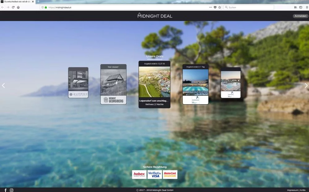Reload the page with browser refresh icon
The height and width of the screenshot is (192, 309).
13,7
